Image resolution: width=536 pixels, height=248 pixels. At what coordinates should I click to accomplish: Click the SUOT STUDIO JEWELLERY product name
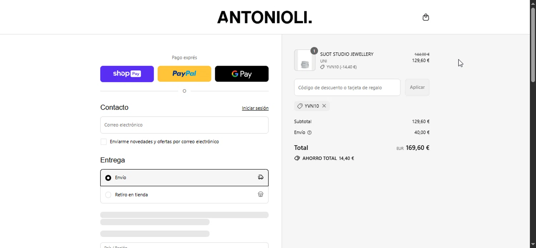coord(347,54)
